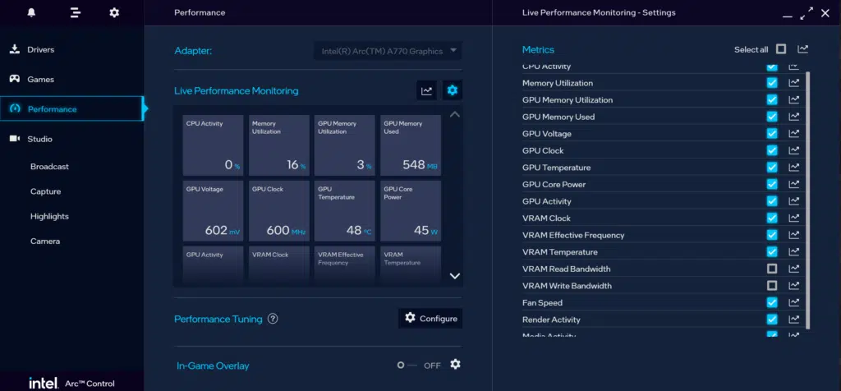Check the Select all checkbox
Screen dimensions: 841x391
[x=781, y=49]
